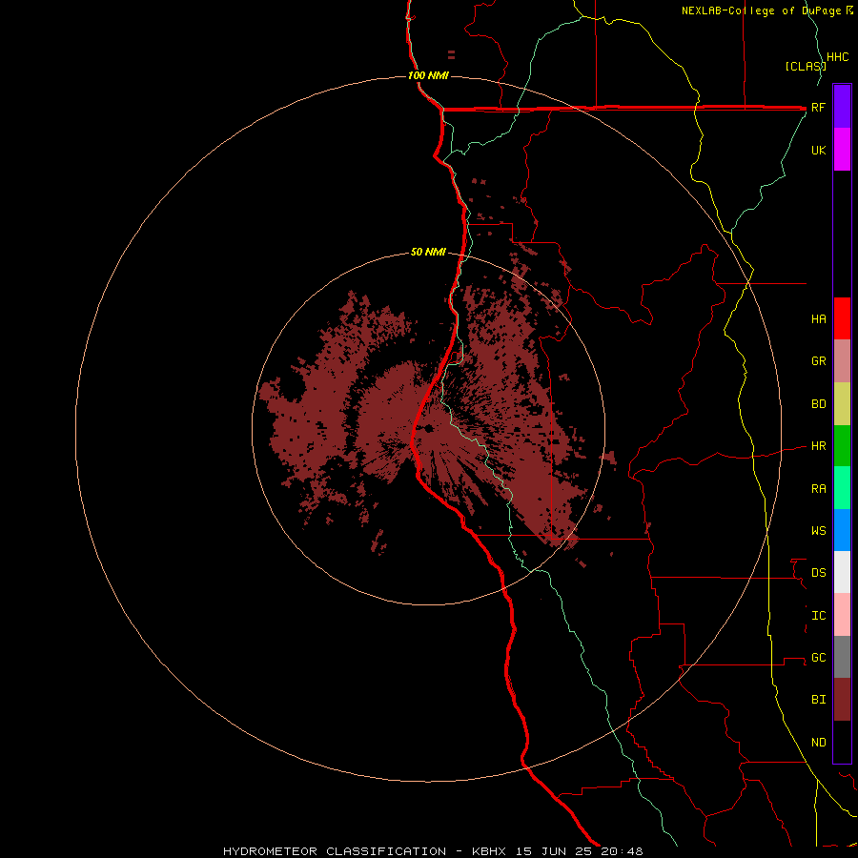
Task: Click the RF legend label
Action: coord(818,107)
